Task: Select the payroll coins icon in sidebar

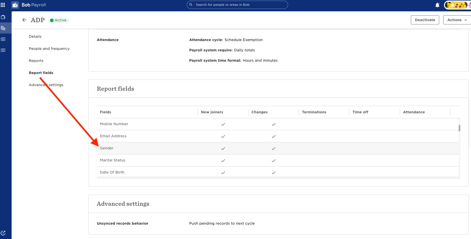Action: click(x=3, y=28)
